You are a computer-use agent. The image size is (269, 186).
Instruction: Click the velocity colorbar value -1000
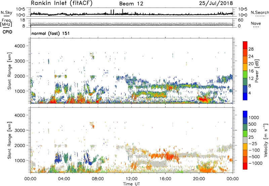256,163
